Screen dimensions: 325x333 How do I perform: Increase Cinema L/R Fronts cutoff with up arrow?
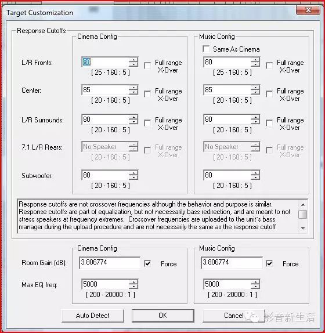point(133,59)
